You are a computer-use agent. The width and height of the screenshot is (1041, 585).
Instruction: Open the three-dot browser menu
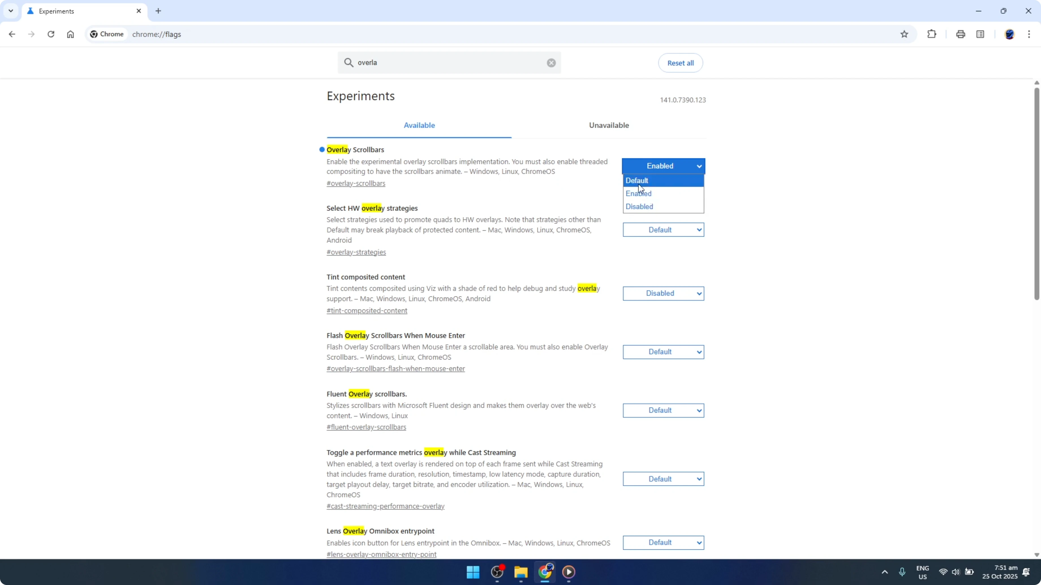[x=1030, y=34]
